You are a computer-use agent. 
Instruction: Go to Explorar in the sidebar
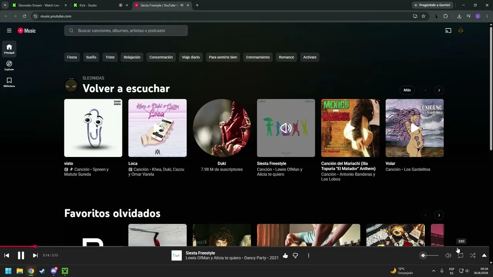coord(9,65)
